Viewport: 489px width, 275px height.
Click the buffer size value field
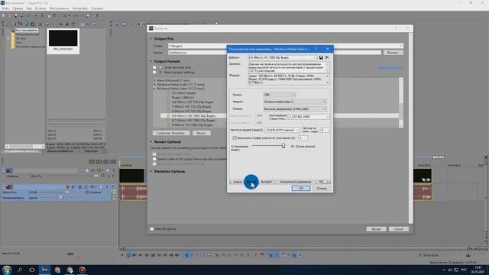pos(303,137)
